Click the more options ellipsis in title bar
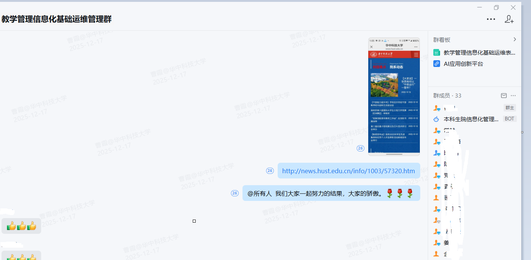This screenshot has height=260, width=531. tap(491, 19)
